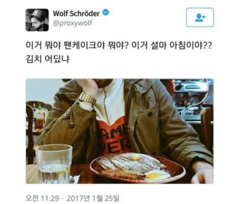244x204 pixels.
Task: Open the Wolf Schröder display name link
Action: tap(76, 14)
